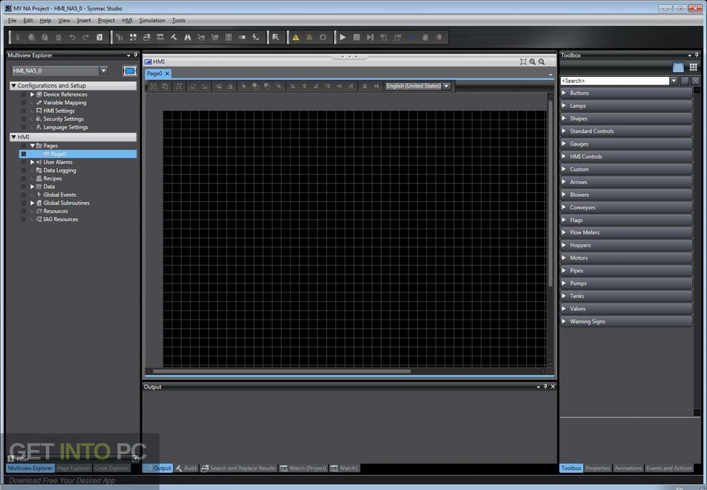Select Variable Mapping in the tree
Viewport: 707px width, 490px height.
65,103
